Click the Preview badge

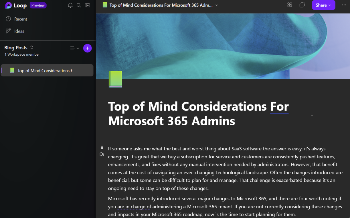(38, 5)
